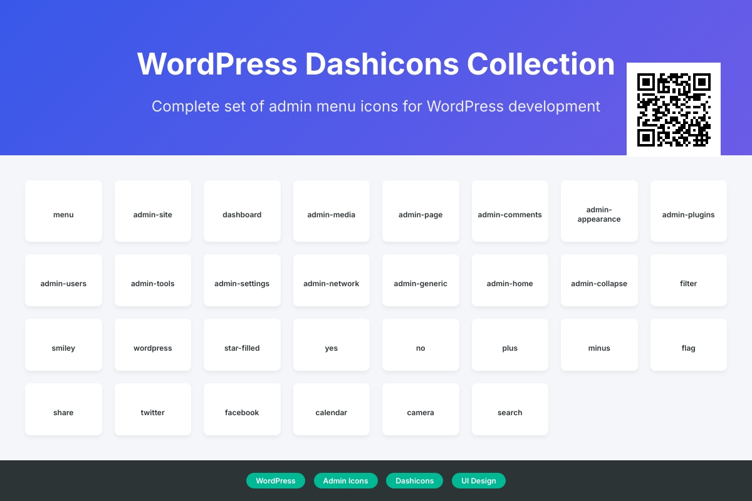
Task: Click the admin-generic icon card
Action: coord(420,280)
